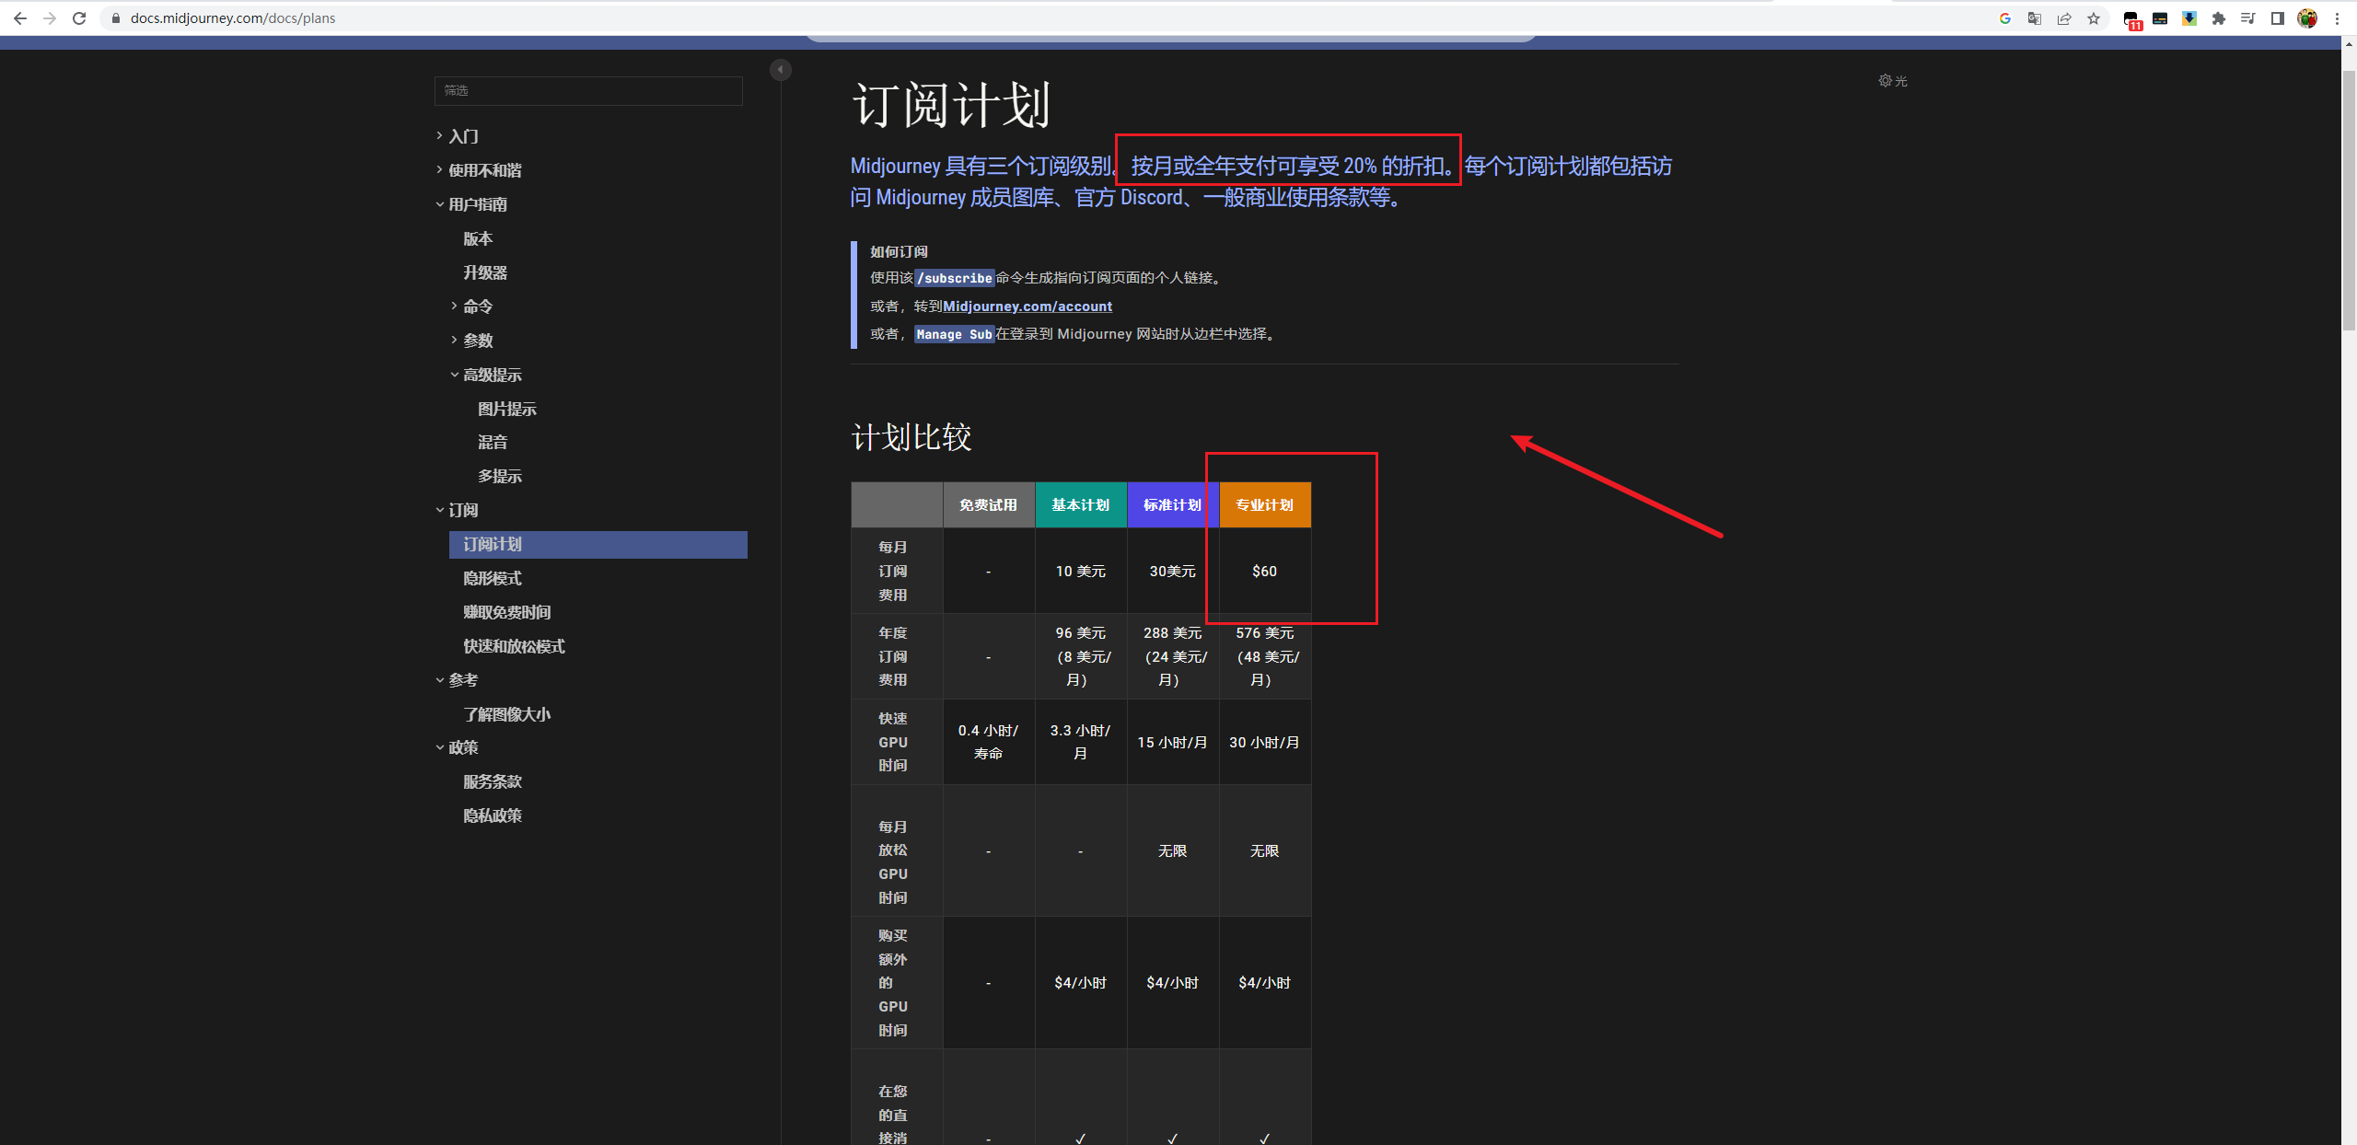Click the share page icon
Screen dimensions: 2357x1145
(2064, 18)
